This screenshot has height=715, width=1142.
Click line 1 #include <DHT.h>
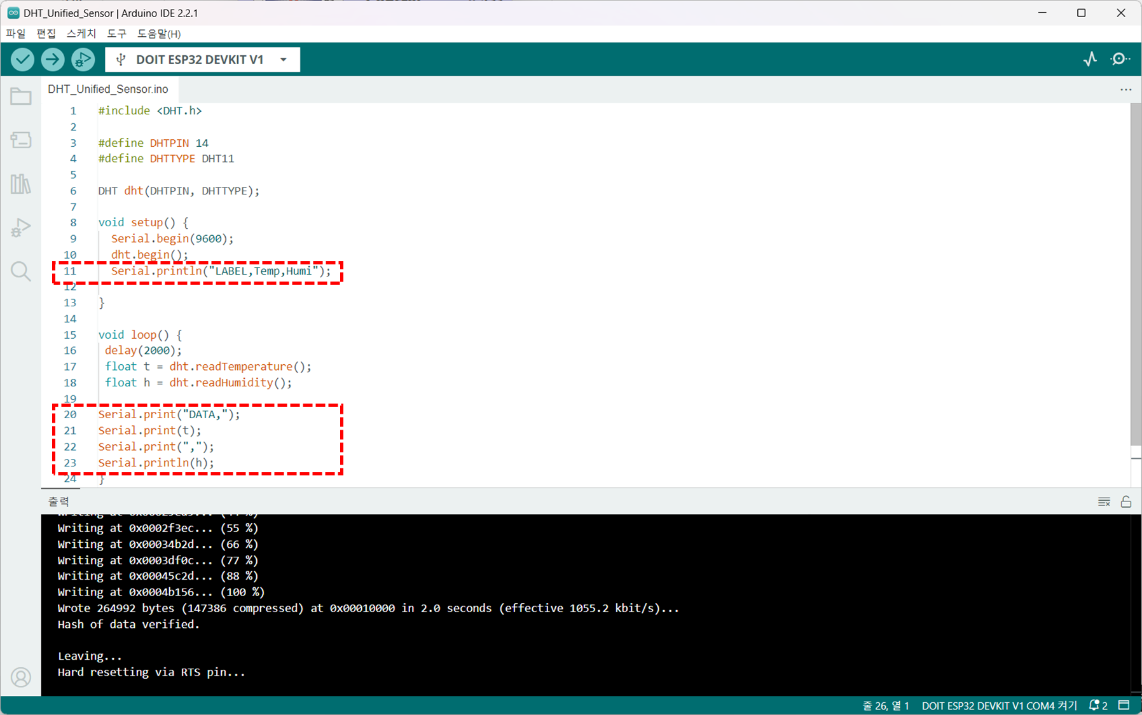[150, 111]
